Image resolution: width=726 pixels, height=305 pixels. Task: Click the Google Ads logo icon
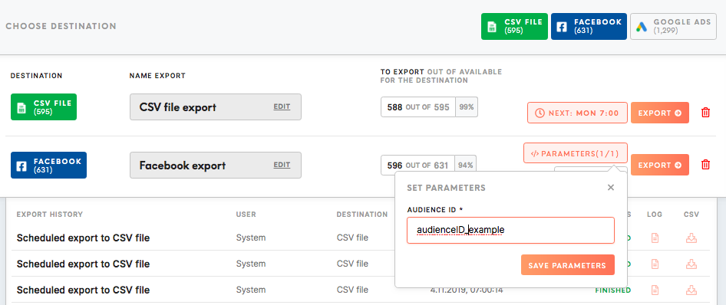pyautogui.click(x=642, y=26)
